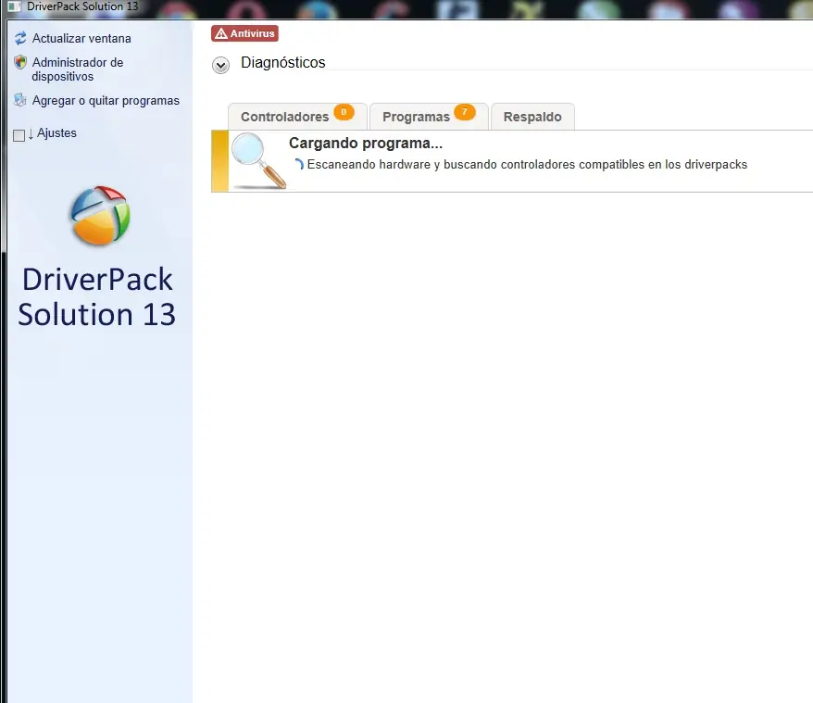
Task: Click the blue loading spinner
Action: pos(299,165)
